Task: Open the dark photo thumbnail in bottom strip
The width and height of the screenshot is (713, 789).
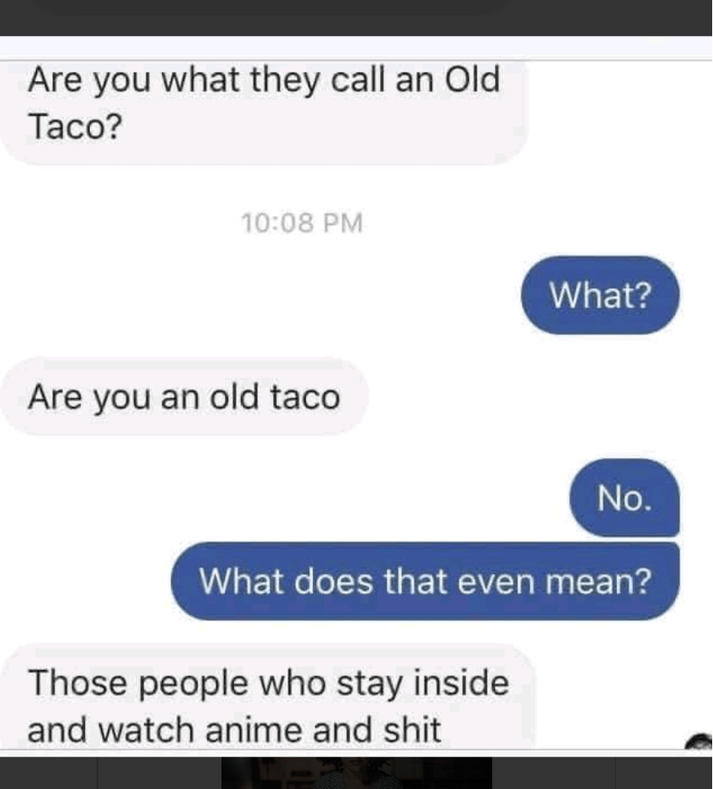Action: point(356,772)
